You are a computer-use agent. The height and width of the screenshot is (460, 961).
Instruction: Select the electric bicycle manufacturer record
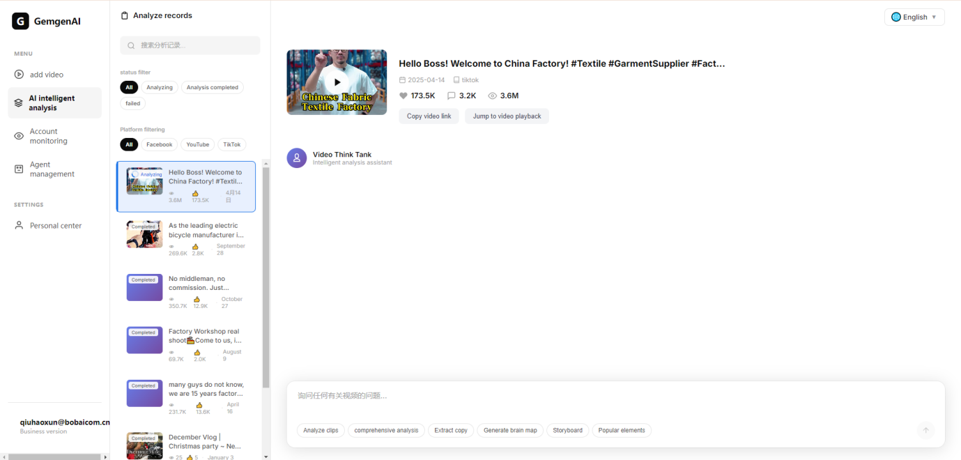coord(186,239)
